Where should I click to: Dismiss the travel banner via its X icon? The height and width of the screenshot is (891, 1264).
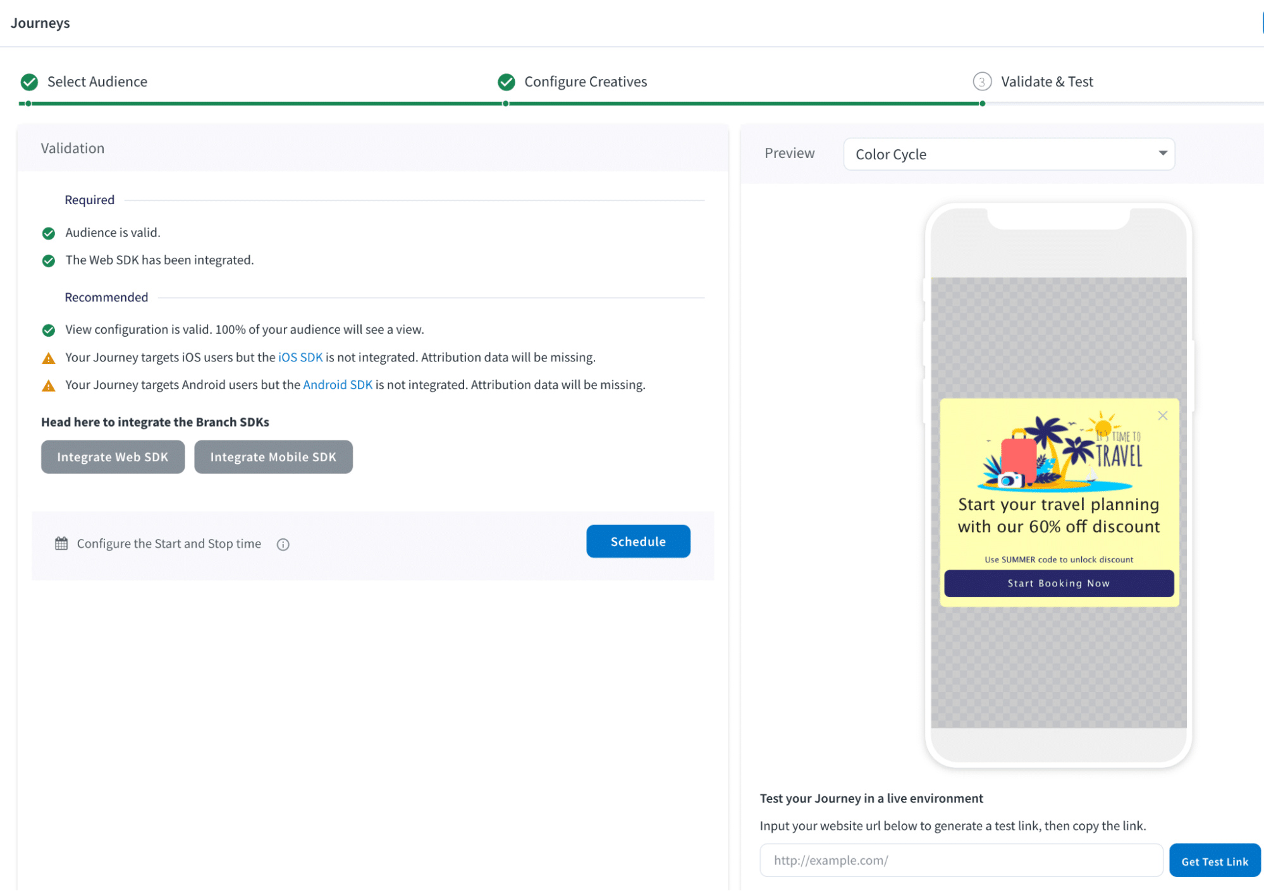pos(1162,415)
